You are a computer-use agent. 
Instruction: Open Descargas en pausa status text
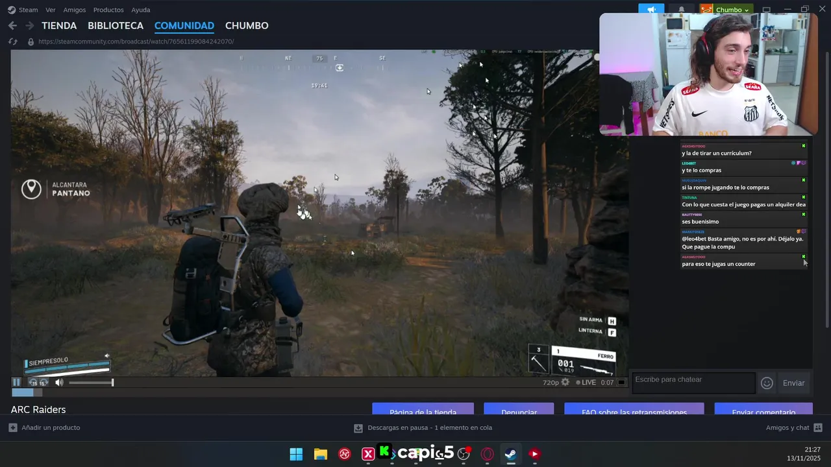click(x=430, y=428)
